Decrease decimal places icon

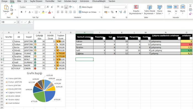[x=125, y=12]
